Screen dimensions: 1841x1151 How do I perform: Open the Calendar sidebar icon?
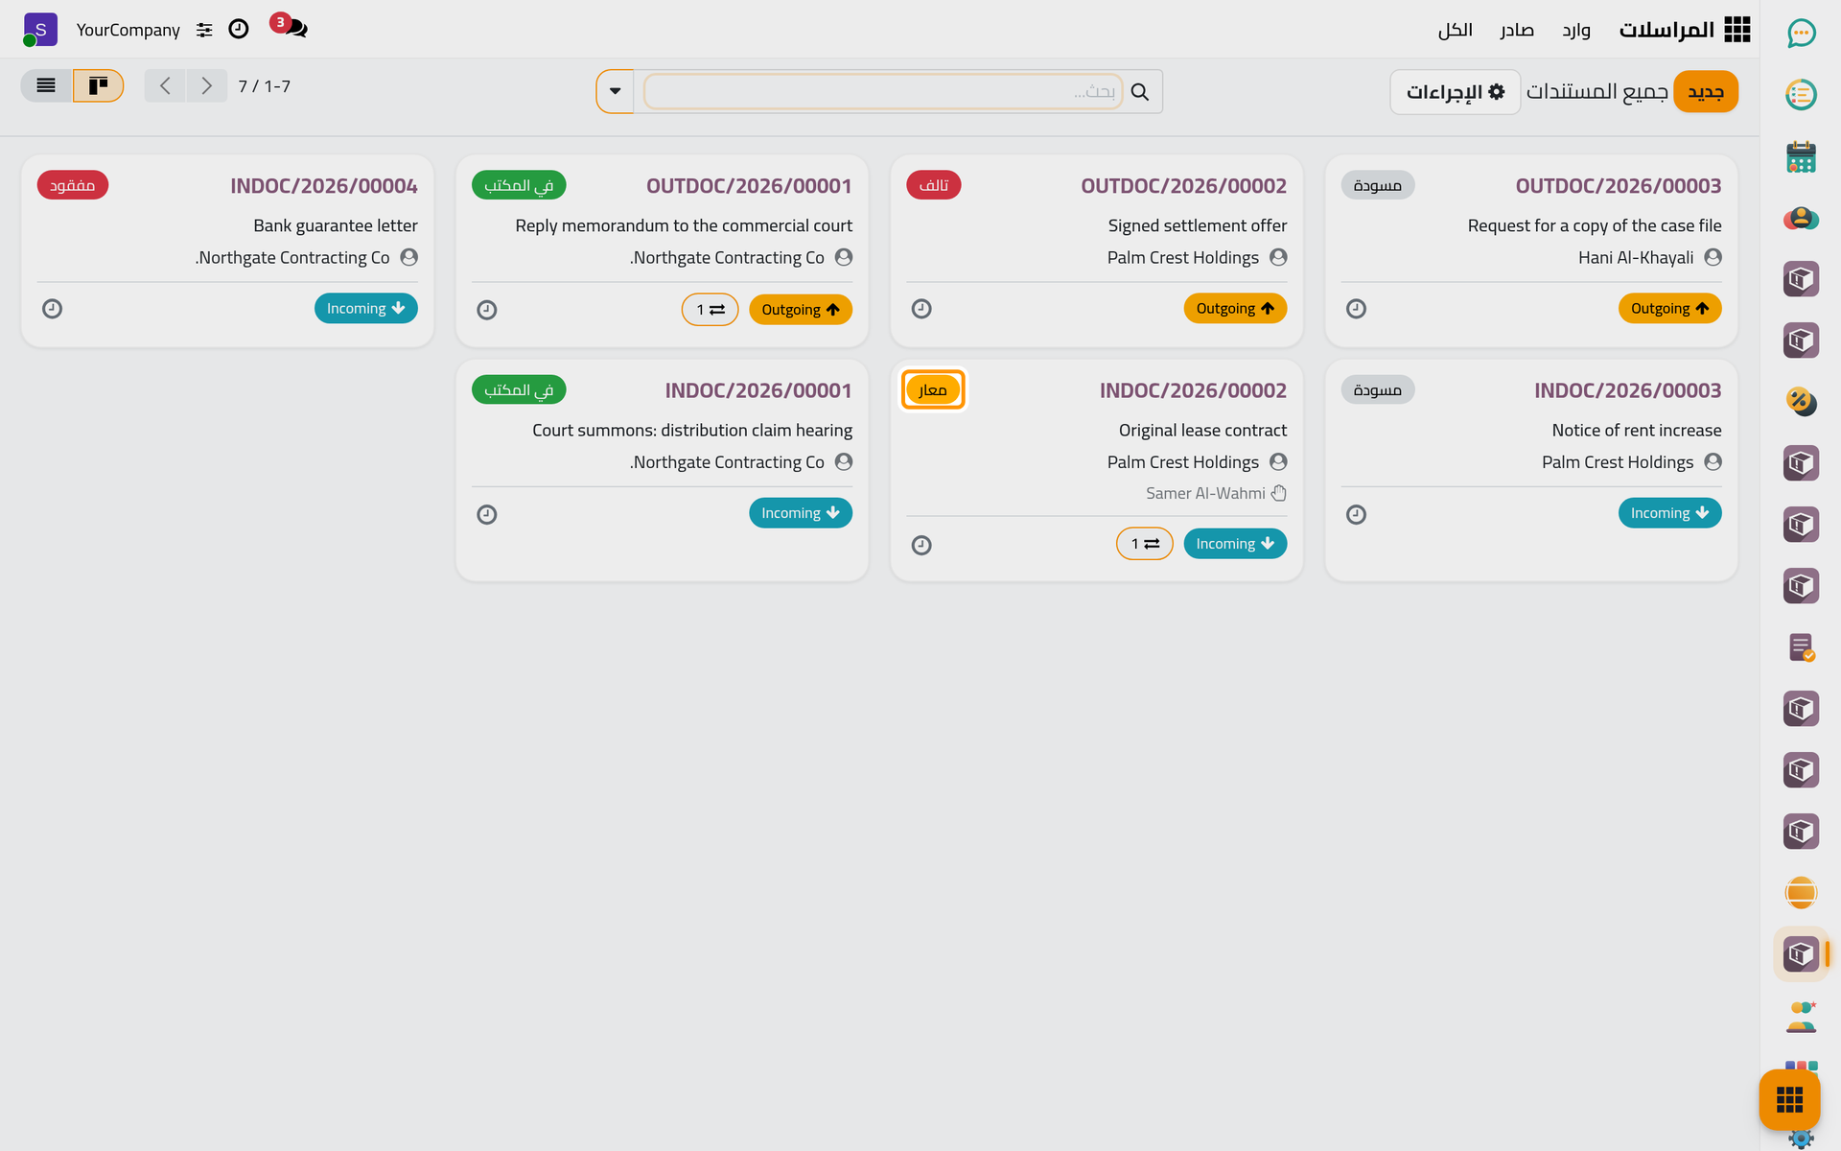point(1801,156)
